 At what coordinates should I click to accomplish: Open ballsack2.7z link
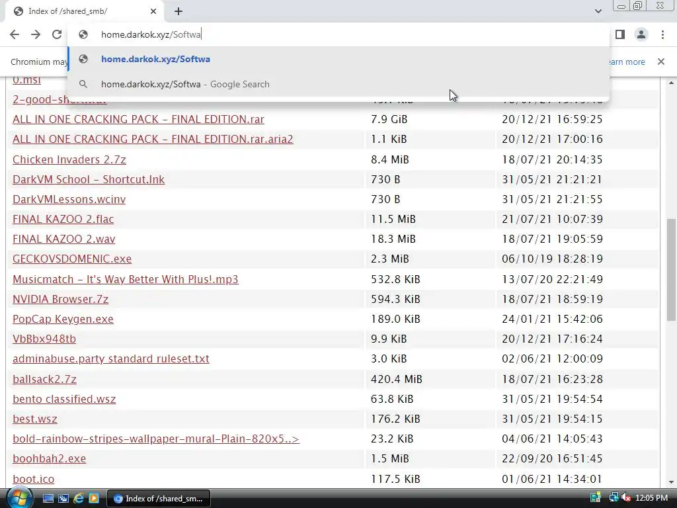[44, 379]
